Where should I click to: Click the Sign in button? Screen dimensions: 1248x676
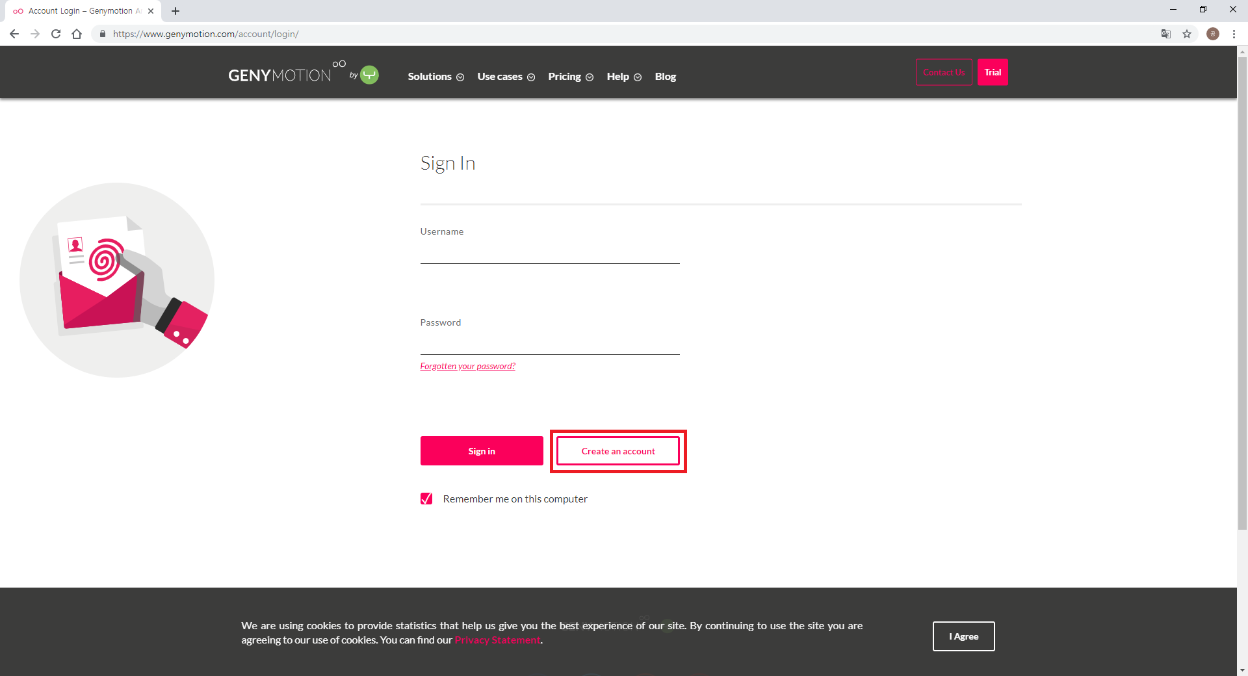click(482, 451)
